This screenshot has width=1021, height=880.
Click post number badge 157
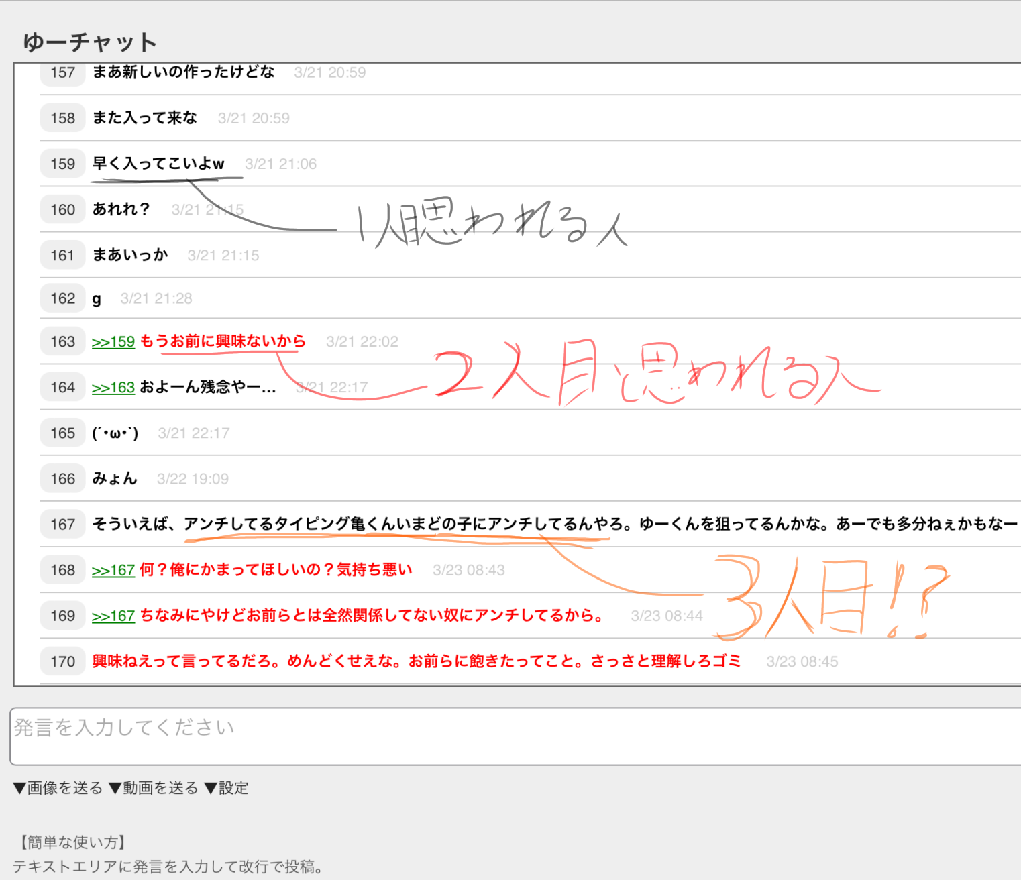[x=62, y=72]
